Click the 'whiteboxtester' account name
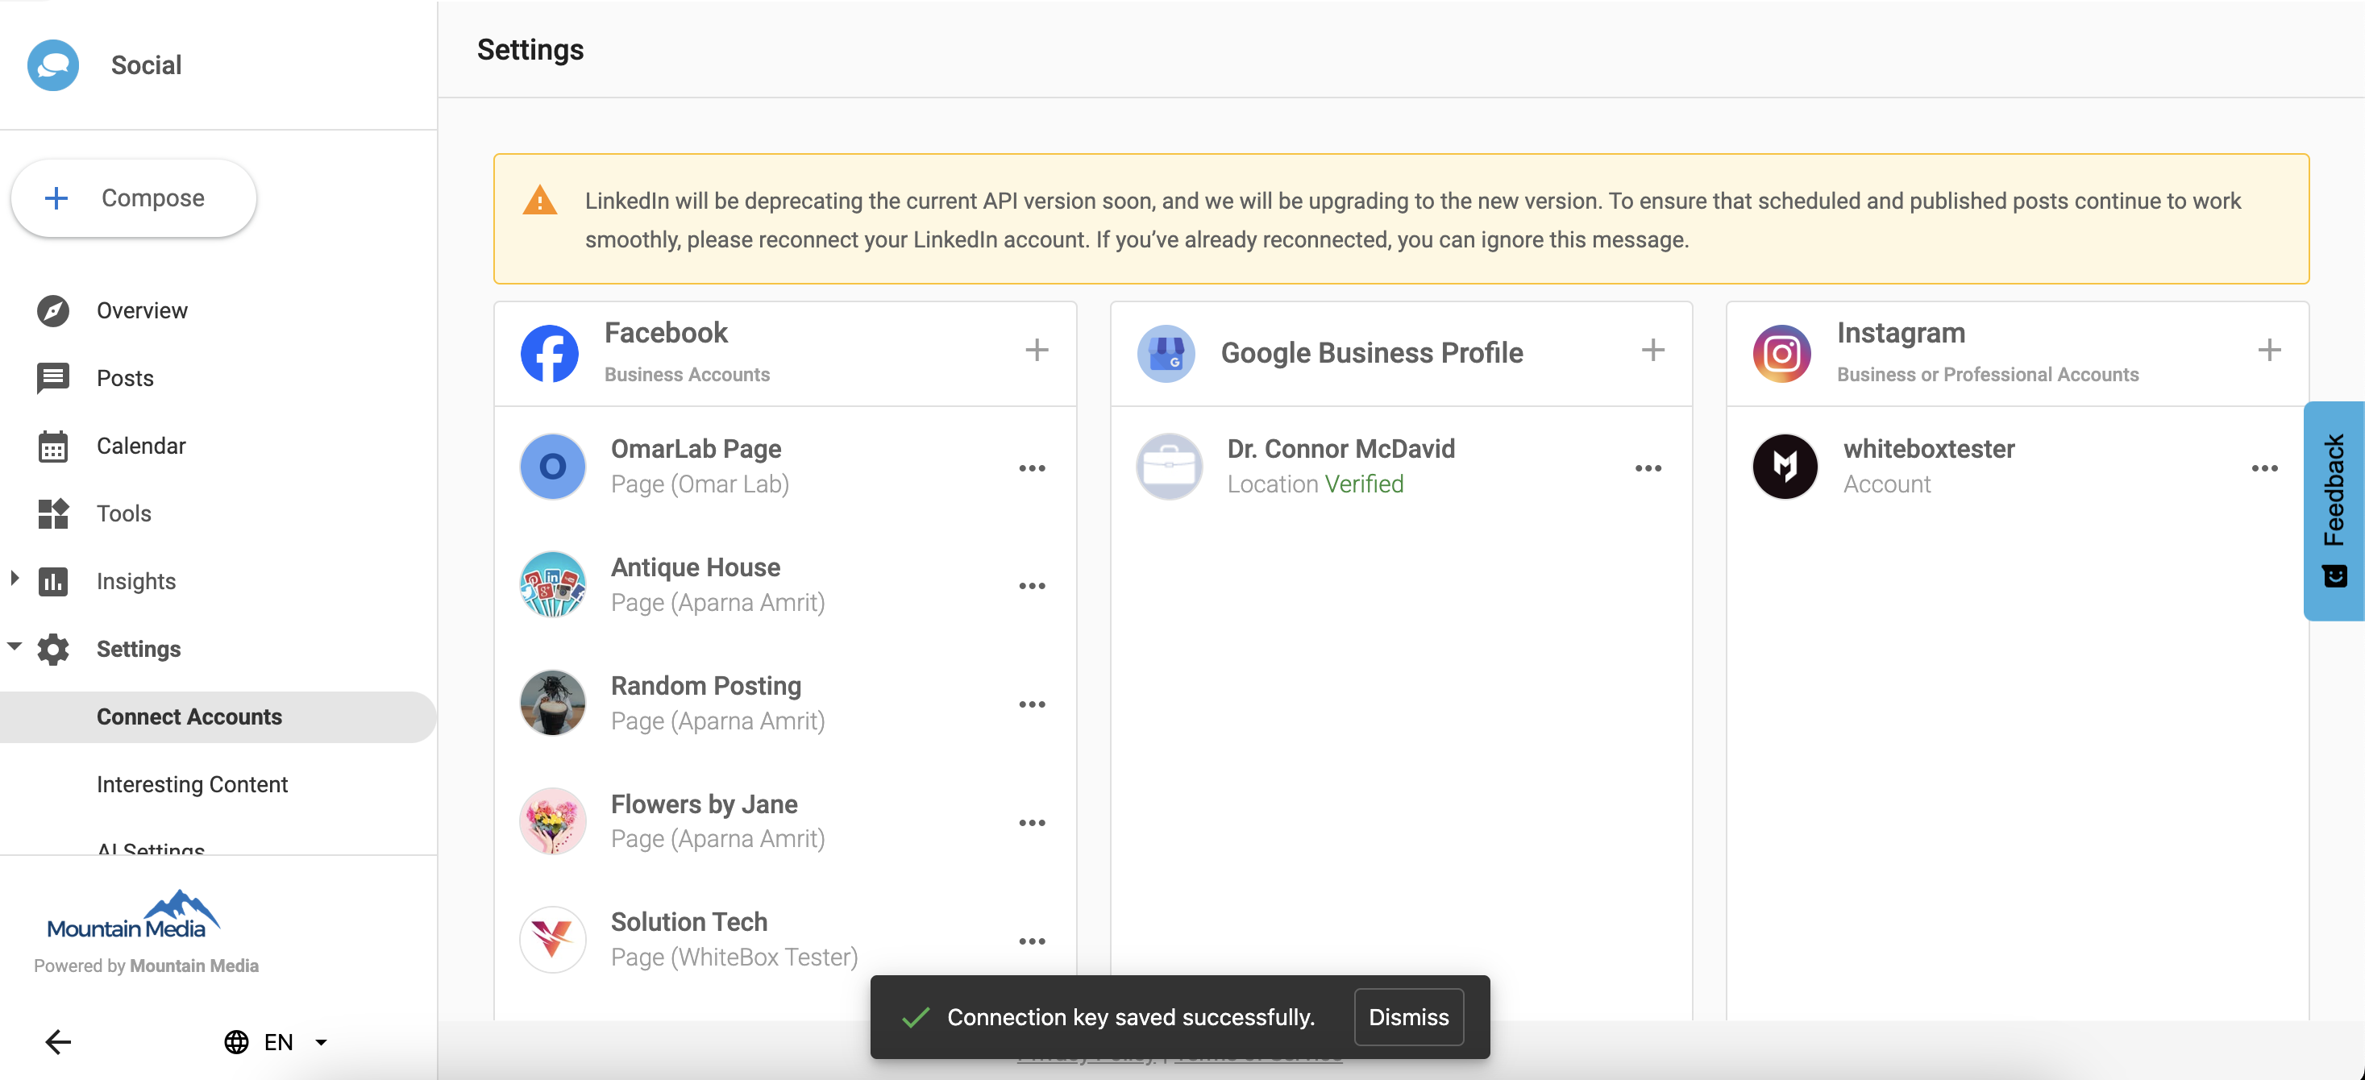2365x1080 pixels. (x=1929, y=449)
